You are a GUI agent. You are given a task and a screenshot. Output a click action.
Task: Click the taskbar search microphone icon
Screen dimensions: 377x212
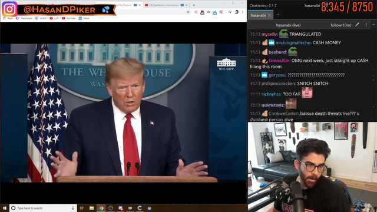click(73, 208)
